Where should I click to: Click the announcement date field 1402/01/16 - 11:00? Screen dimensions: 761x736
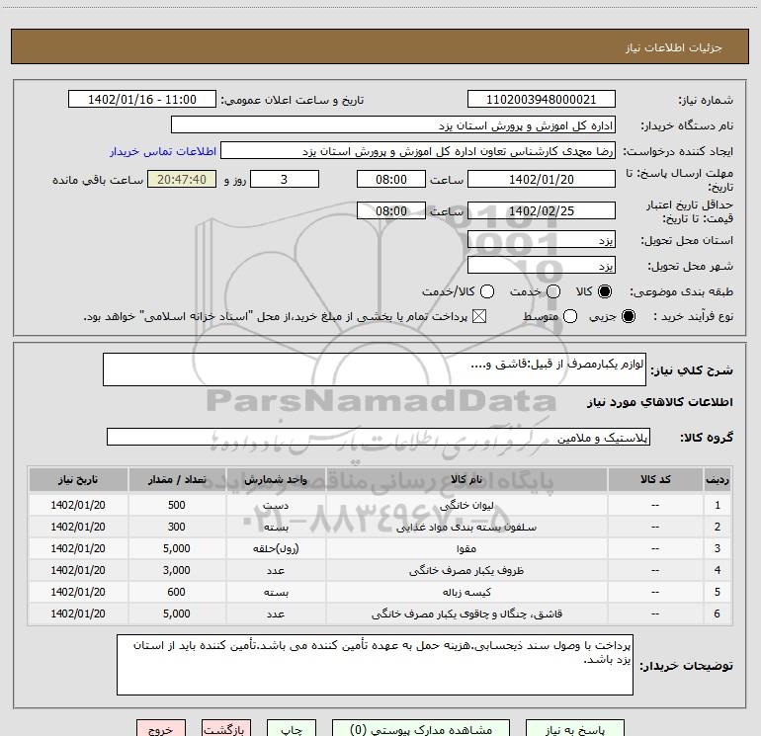point(142,100)
